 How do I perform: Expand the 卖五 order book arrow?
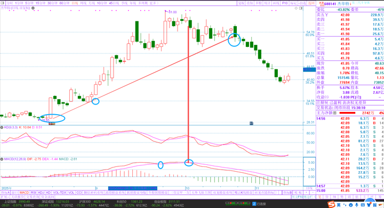(x=326, y=15)
